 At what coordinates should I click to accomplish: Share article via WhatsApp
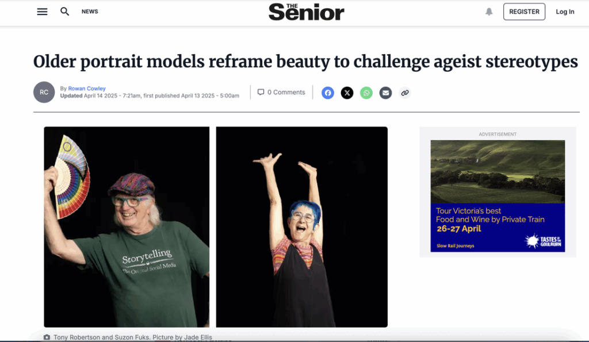click(366, 93)
